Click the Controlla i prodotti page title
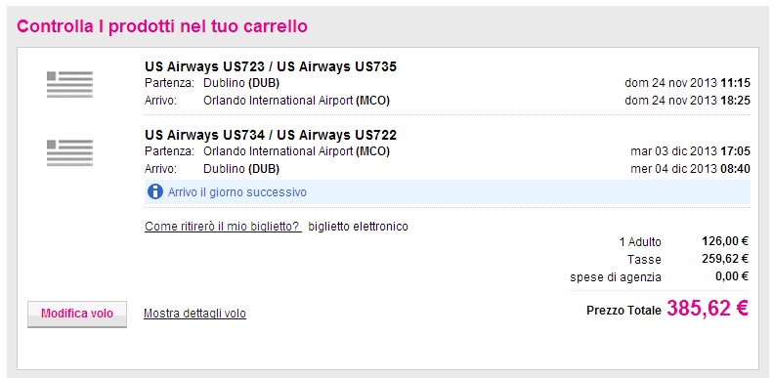The width and height of the screenshot is (773, 378). point(162,26)
